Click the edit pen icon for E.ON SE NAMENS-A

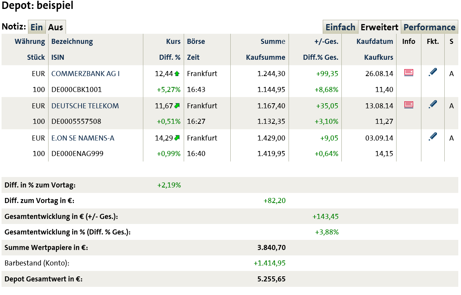tap(432, 136)
